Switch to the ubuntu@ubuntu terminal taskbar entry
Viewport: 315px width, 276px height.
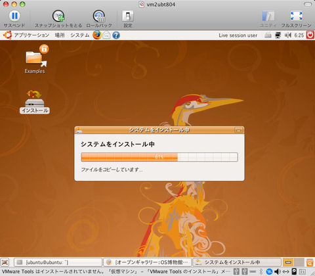[x=58, y=262]
